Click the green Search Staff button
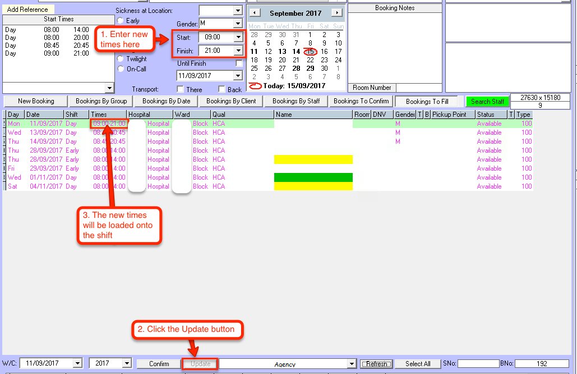This screenshot has height=374, width=577. tap(487, 102)
